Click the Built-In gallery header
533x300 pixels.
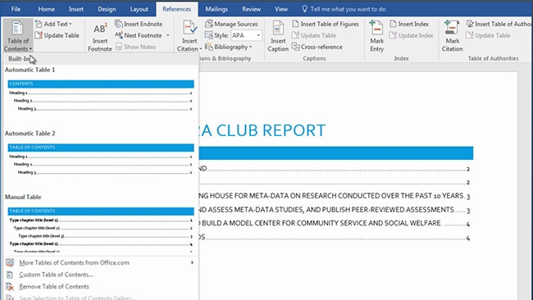(101, 59)
